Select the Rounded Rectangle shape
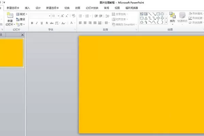Image resolution: width=204 pixels, height=136 pixels. [142, 18]
